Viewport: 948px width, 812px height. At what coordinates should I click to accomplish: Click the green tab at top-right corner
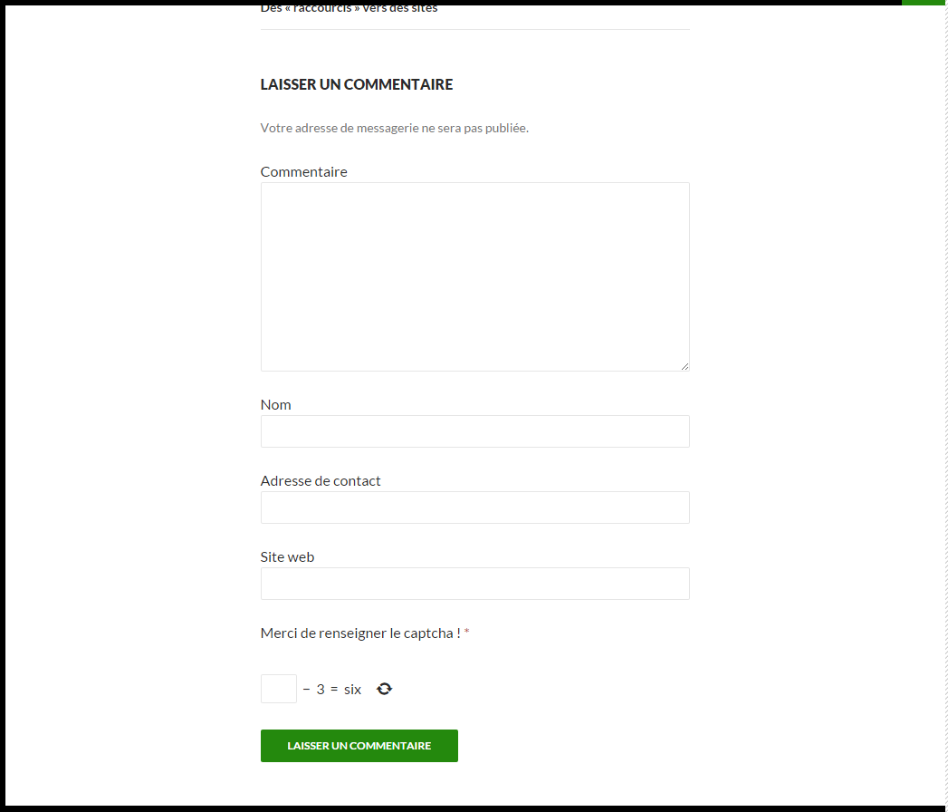click(923, 3)
